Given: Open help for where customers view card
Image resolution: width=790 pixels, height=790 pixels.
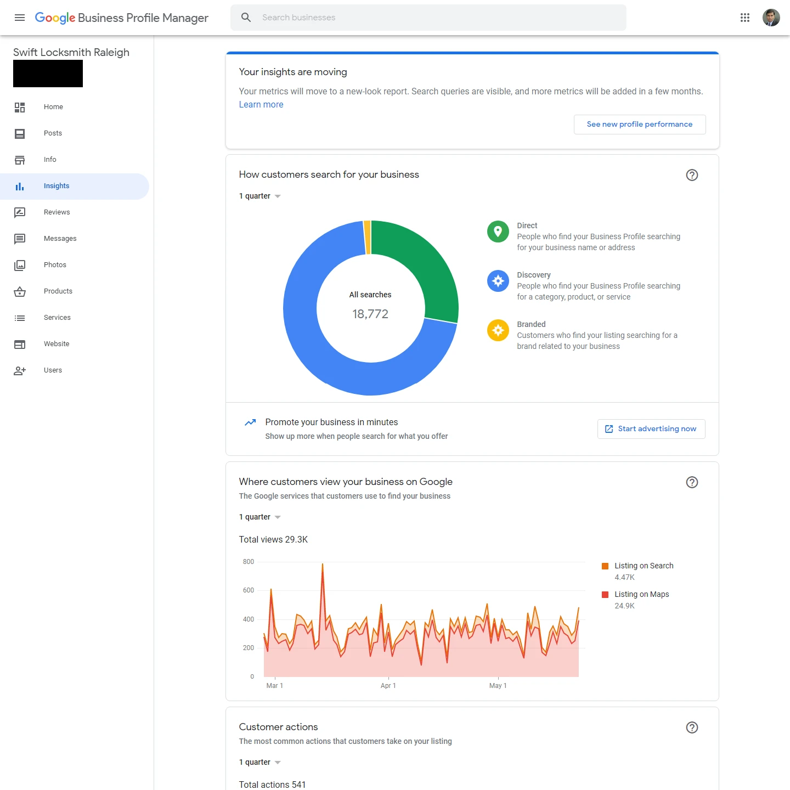Looking at the screenshot, I should coord(692,482).
